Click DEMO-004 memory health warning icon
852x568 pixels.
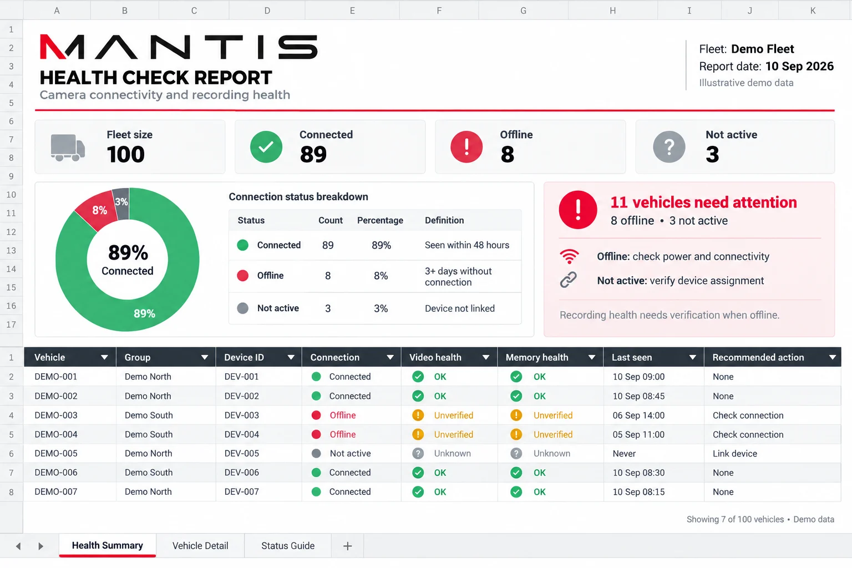coord(516,434)
